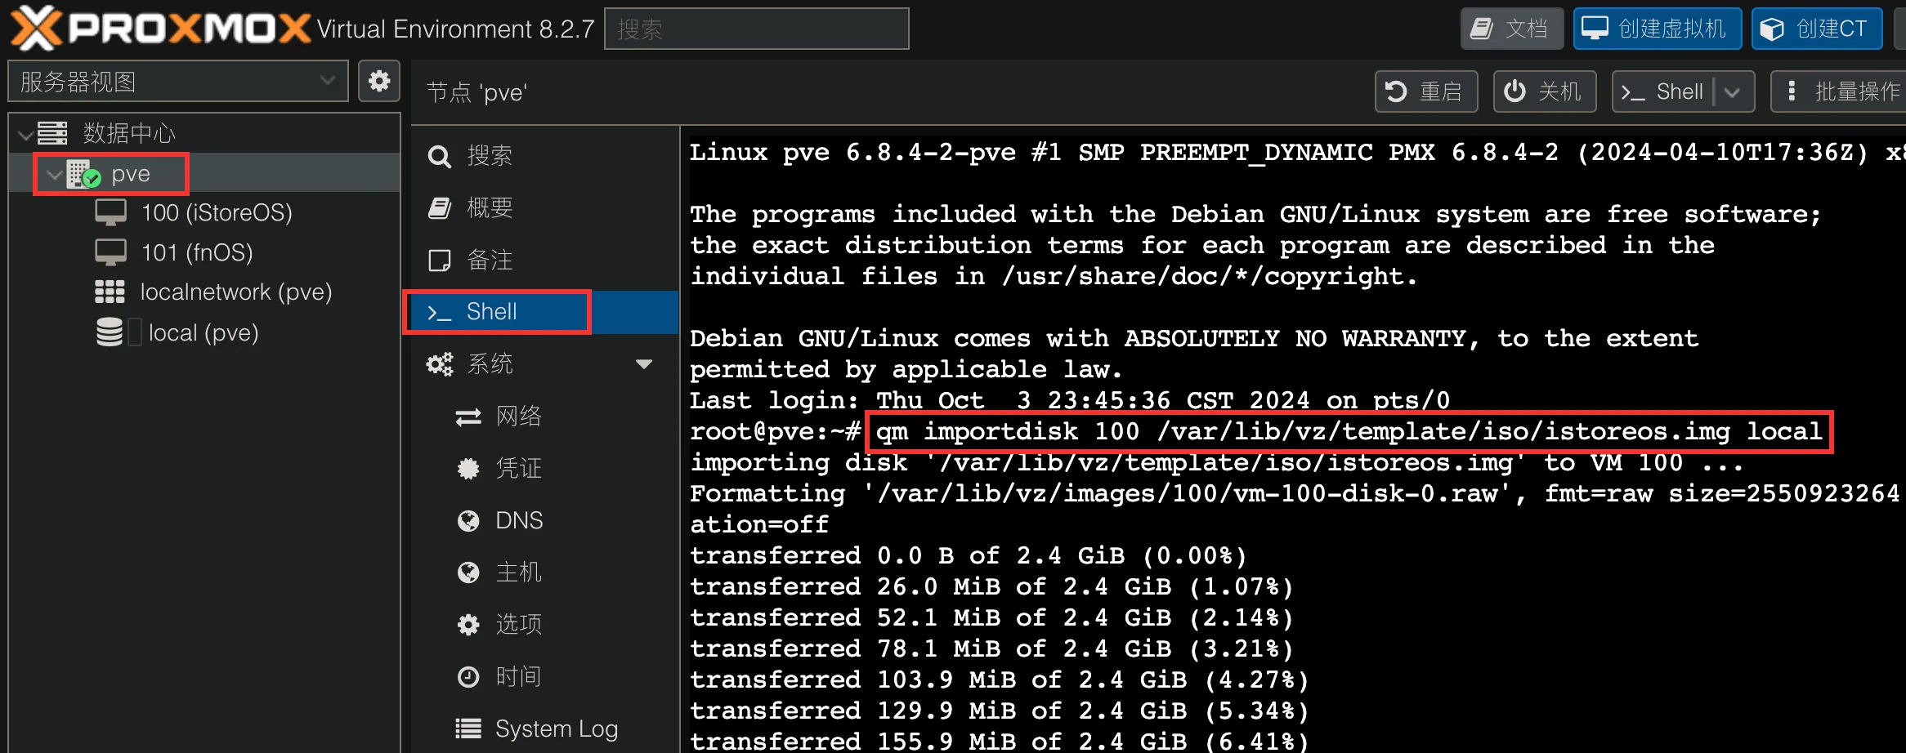This screenshot has width=1906, height=753.
Task: Select the 100 (iStoreOS) tree item
Action: click(204, 213)
